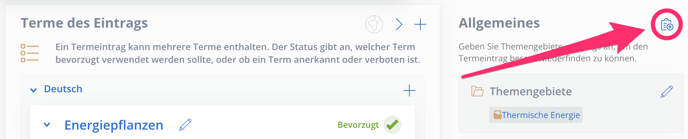The image size is (688, 139).
Task: Click the Themengebiete panel title
Action: tap(530, 91)
